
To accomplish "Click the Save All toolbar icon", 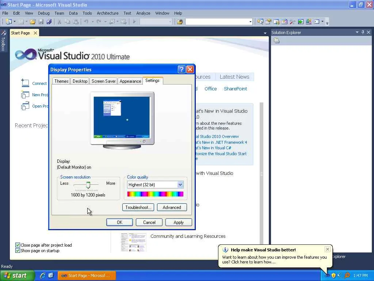I will tap(49, 22).
